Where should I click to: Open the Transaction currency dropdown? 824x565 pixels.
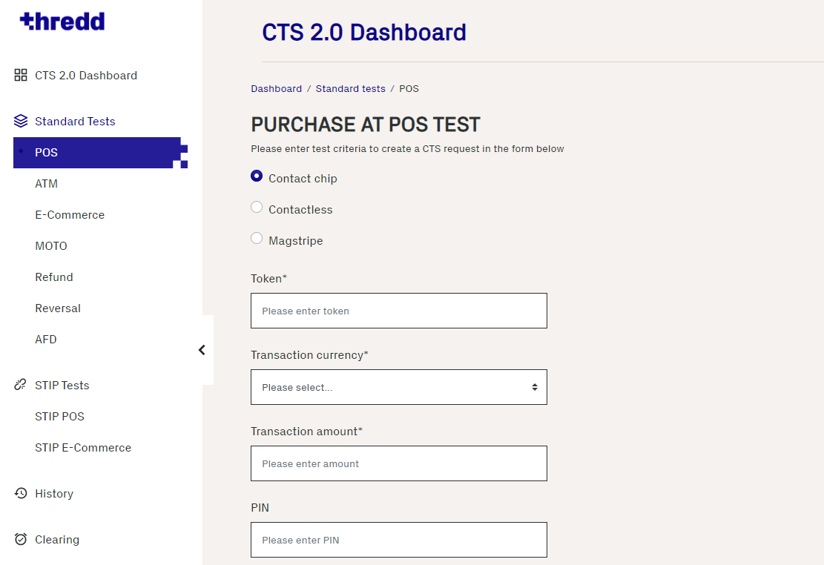tap(398, 387)
